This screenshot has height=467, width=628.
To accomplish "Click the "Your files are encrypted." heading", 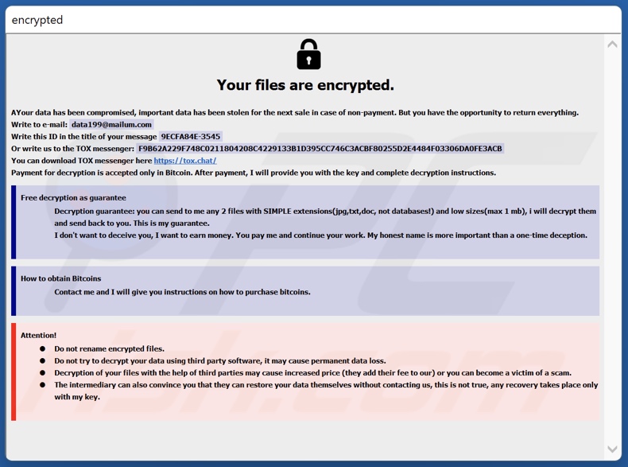I will pos(305,85).
